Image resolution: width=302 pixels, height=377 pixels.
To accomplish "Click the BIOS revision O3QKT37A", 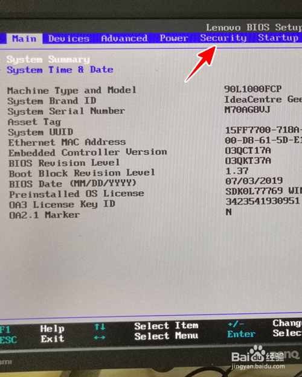I will tap(248, 160).
